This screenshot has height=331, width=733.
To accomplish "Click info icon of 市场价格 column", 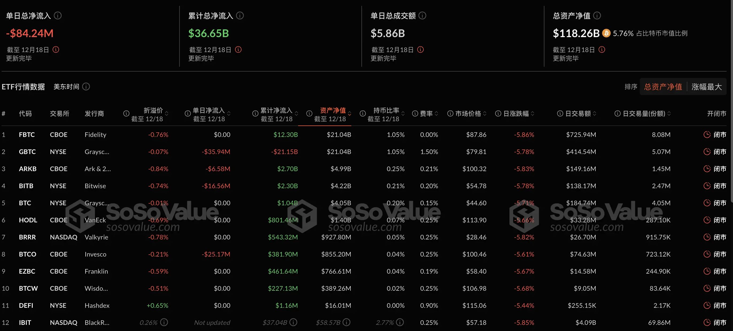I will click(450, 113).
